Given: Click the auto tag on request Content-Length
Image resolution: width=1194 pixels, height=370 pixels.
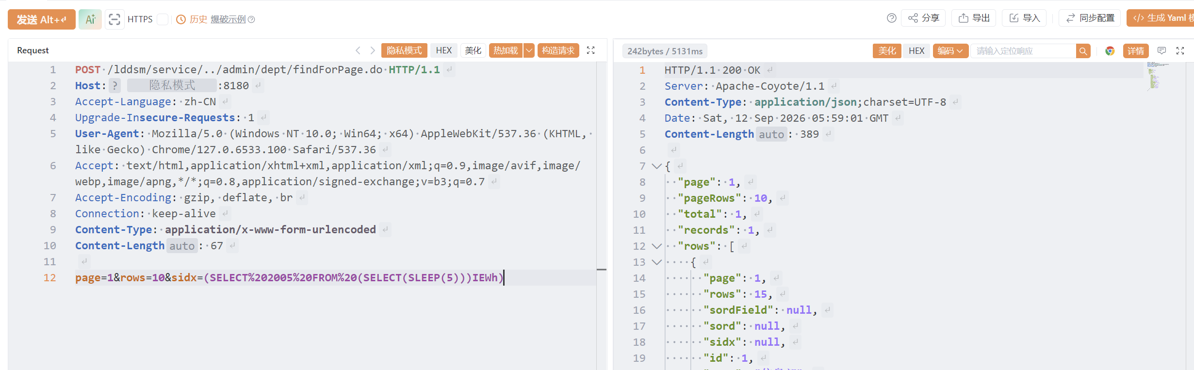Looking at the screenshot, I should coord(182,246).
